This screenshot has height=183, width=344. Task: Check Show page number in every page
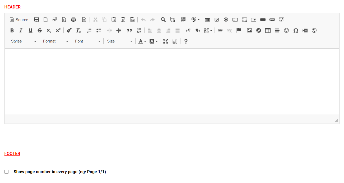click(7, 172)
